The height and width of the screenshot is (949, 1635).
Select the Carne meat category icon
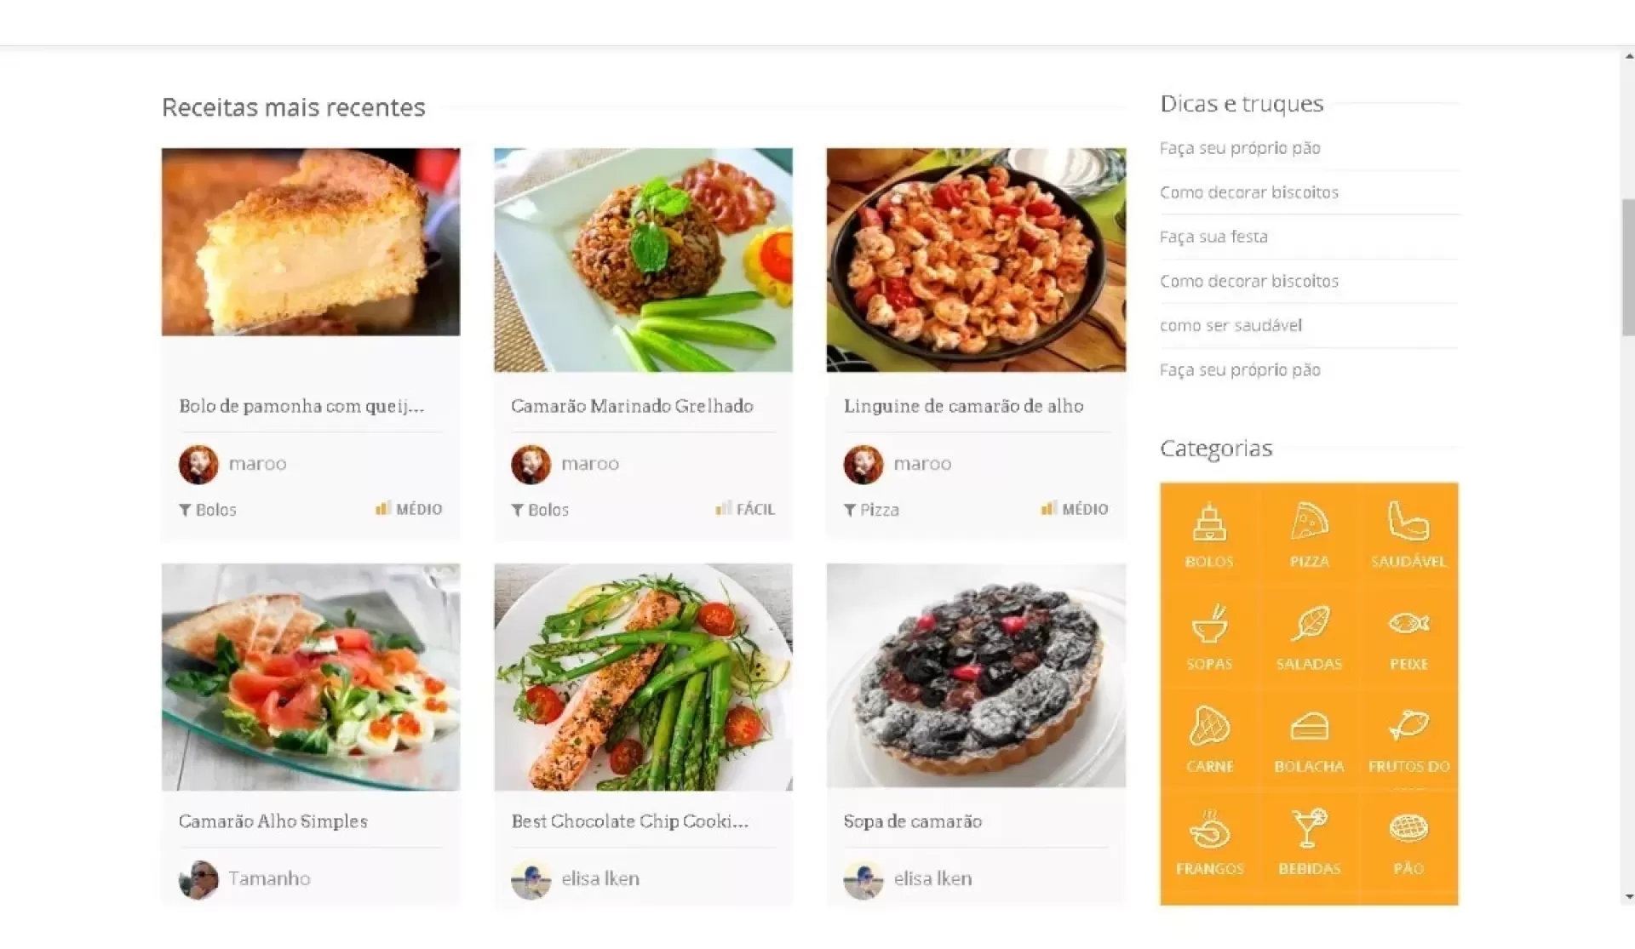pos(1209,739)
